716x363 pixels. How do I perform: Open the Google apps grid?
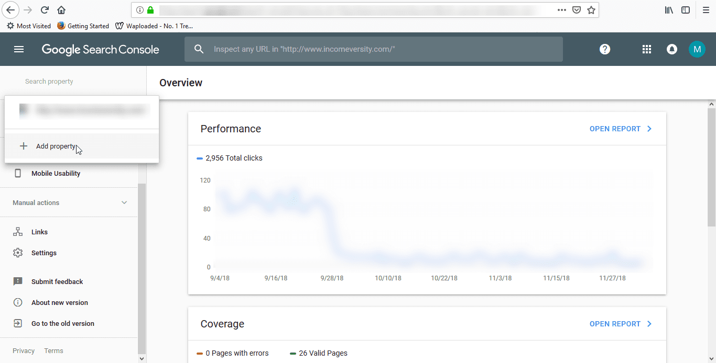click(x=647, y=49)
